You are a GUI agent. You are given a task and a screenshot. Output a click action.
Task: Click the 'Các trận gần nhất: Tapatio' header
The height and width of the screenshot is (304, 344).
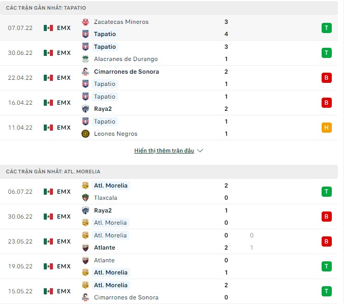[x=46, y=8]
